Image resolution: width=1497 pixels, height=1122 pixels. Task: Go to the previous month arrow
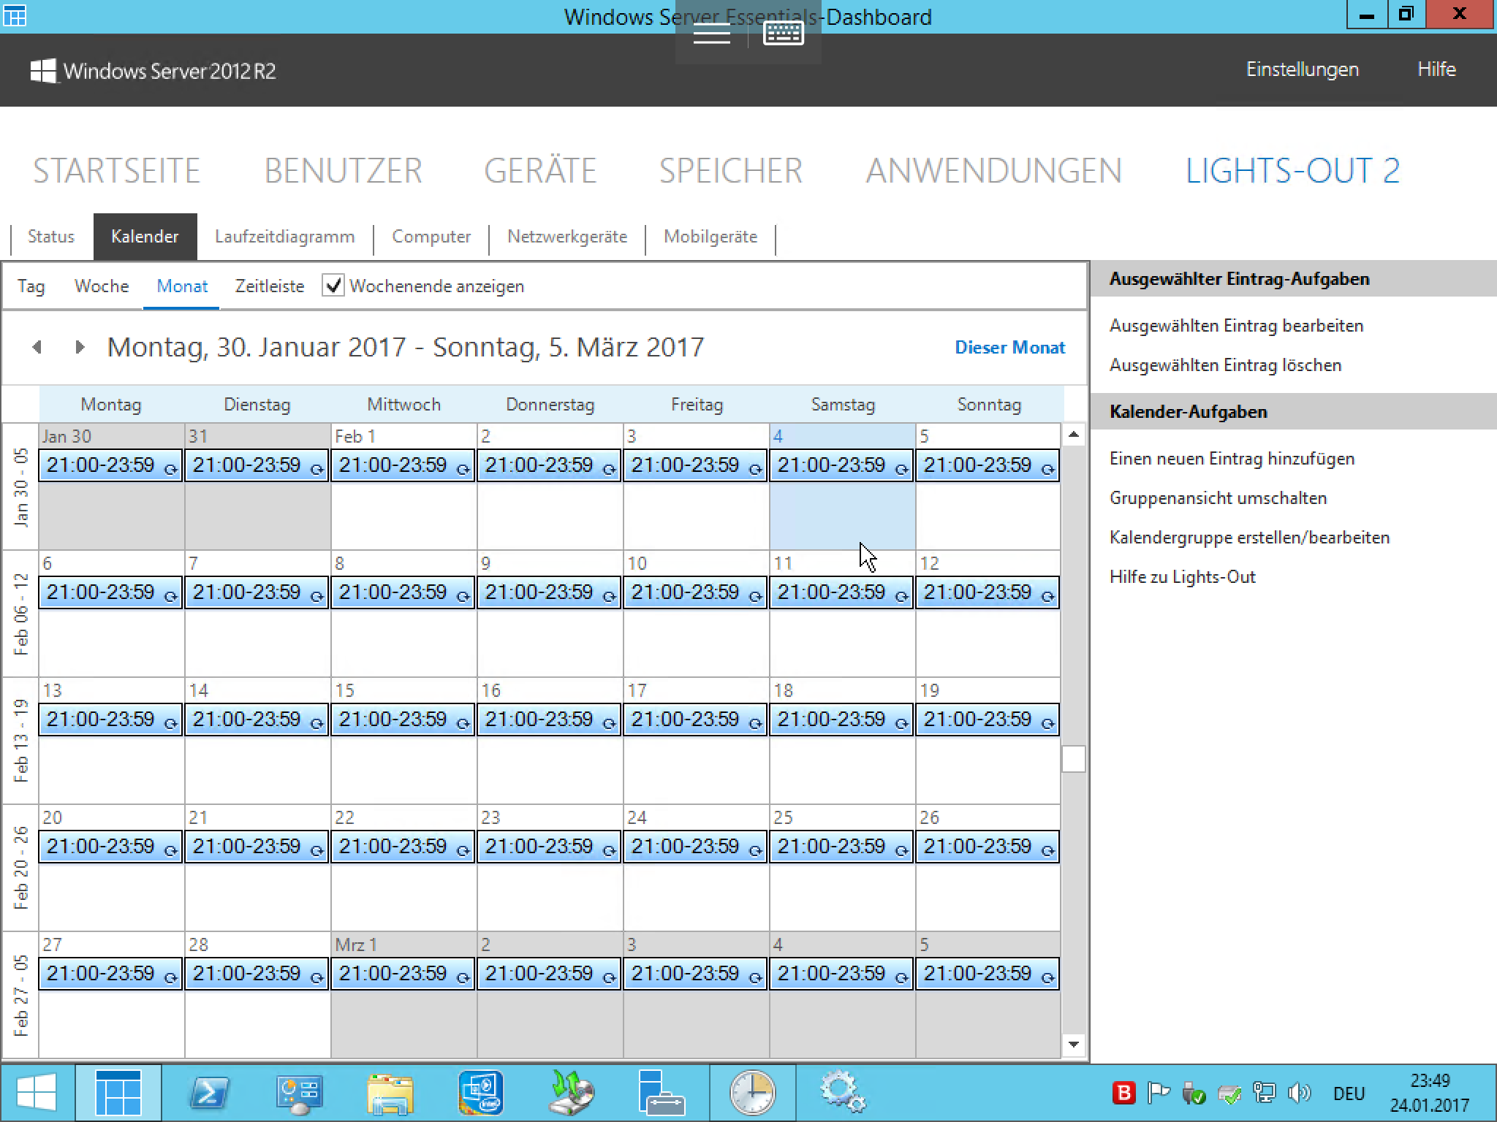37,347
